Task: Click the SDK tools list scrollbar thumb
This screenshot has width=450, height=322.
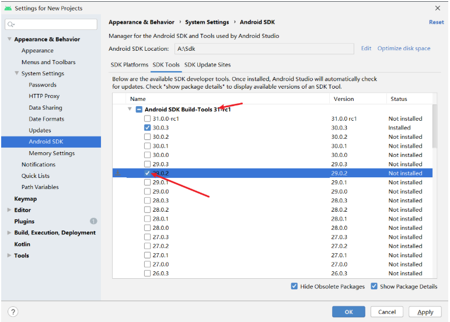Action: pyautogui.click(x=434, y=126)
